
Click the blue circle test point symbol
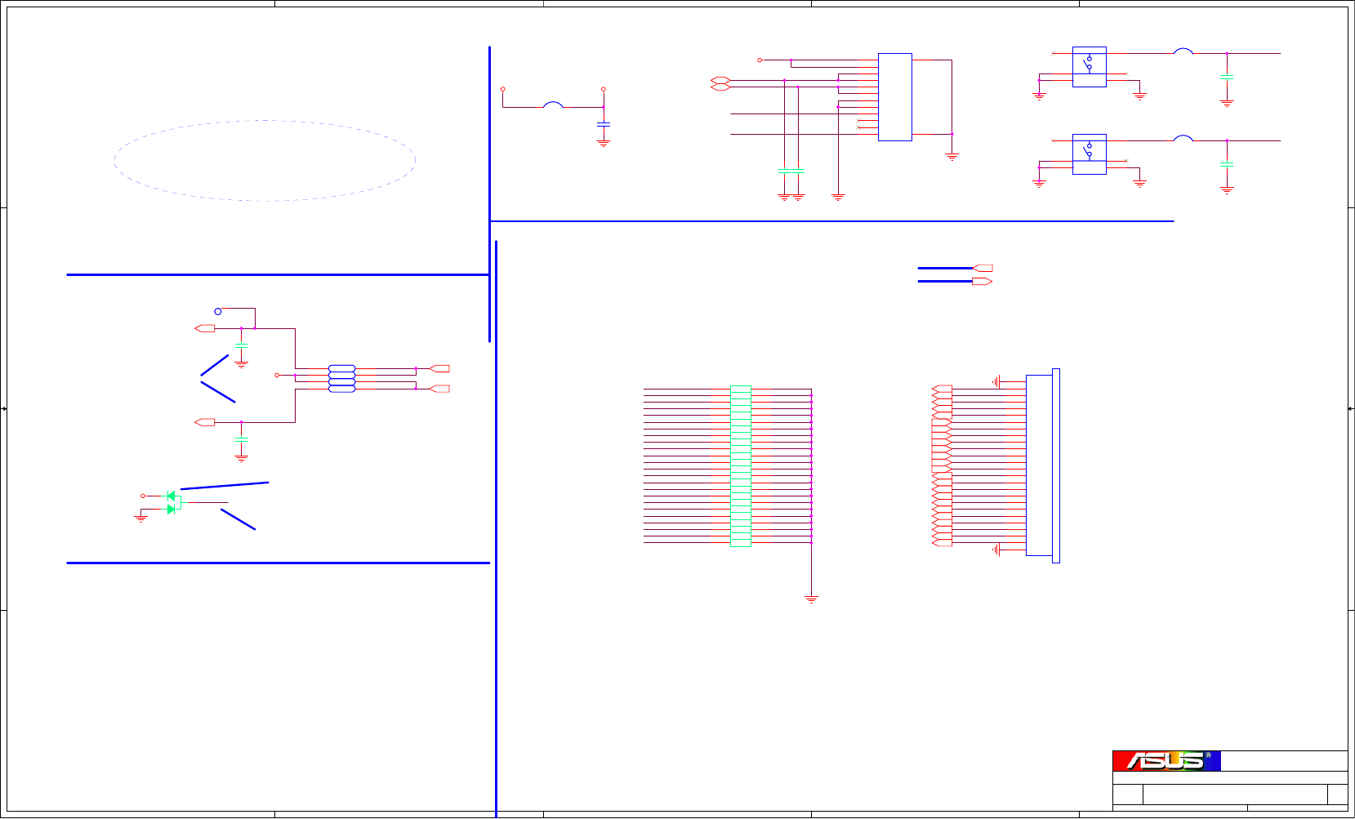pyautogui.click(x=218, y=311)
